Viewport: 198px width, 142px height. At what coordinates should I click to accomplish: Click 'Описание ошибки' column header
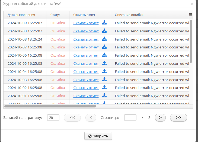click(129, 15)
